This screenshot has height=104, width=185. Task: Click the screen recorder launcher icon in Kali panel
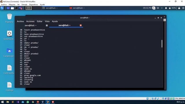point(21,8)
